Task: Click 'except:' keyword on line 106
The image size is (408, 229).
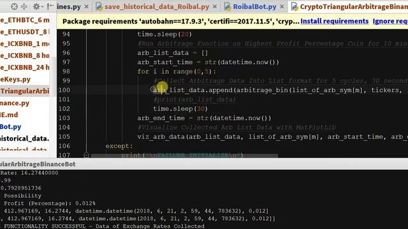Action: 119,146
